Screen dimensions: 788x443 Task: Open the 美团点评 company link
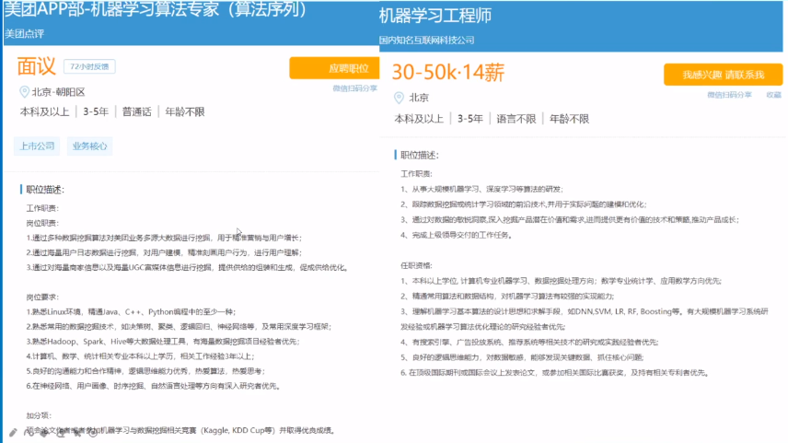pyautogui.click(x=25, y=34)
